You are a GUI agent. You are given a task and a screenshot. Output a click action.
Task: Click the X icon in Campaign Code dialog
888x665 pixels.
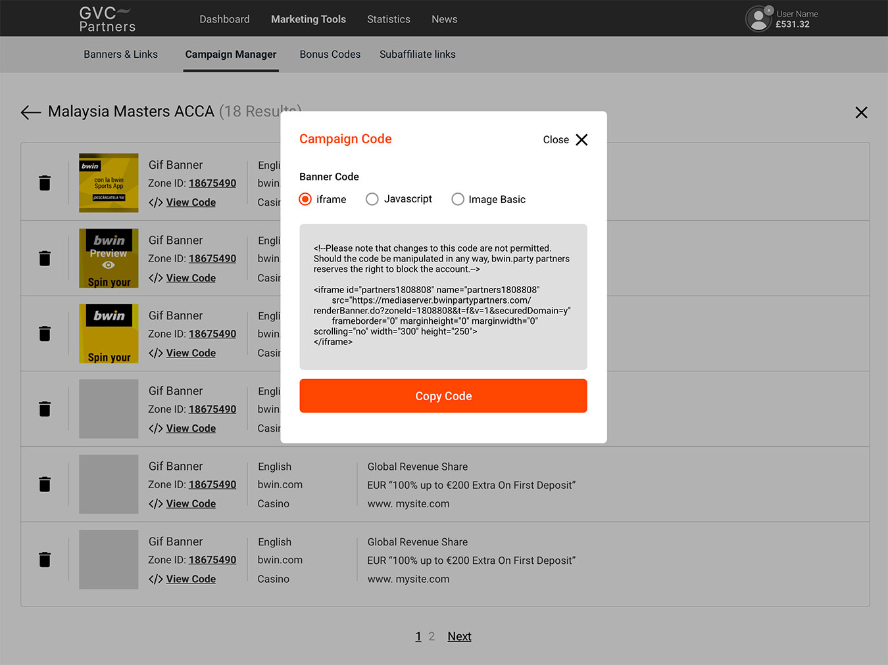(x=581, y=140)
